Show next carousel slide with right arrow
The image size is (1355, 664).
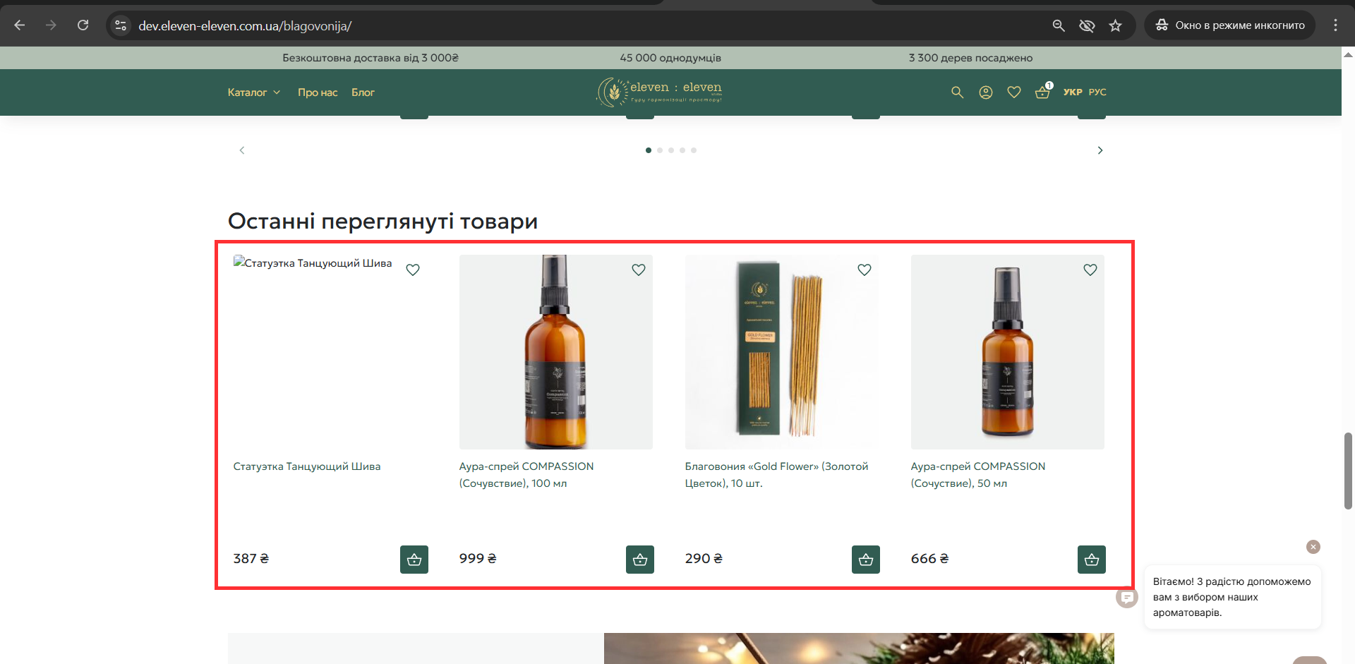1100,150
